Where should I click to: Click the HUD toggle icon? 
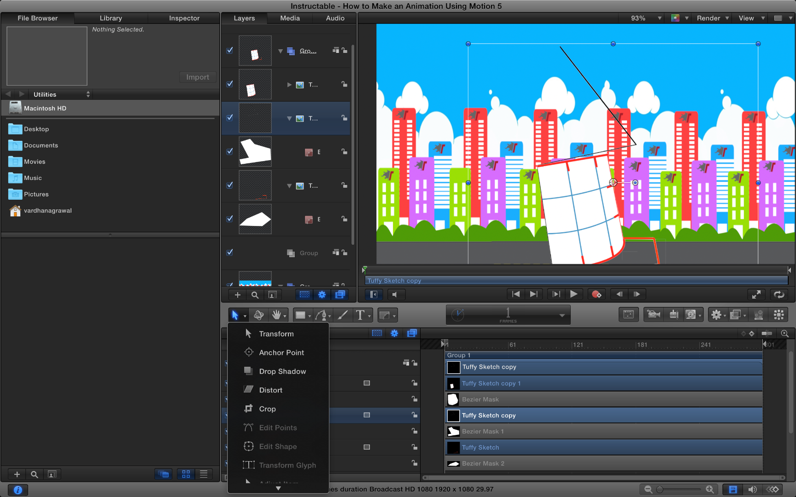628,315
